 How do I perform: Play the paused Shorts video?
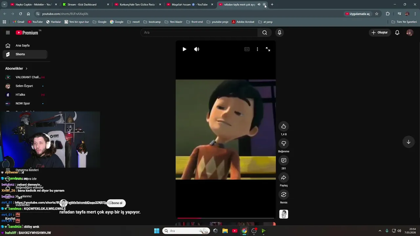pos(184,49)
